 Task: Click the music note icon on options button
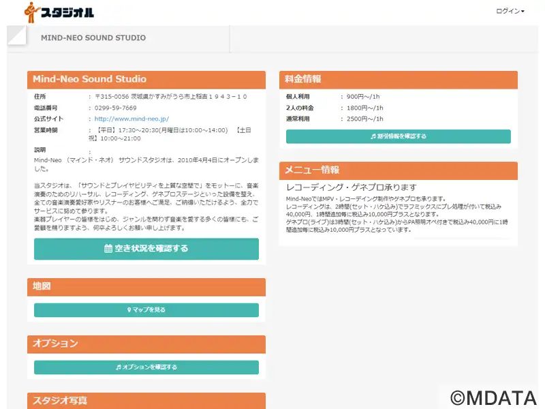point(118,367)
